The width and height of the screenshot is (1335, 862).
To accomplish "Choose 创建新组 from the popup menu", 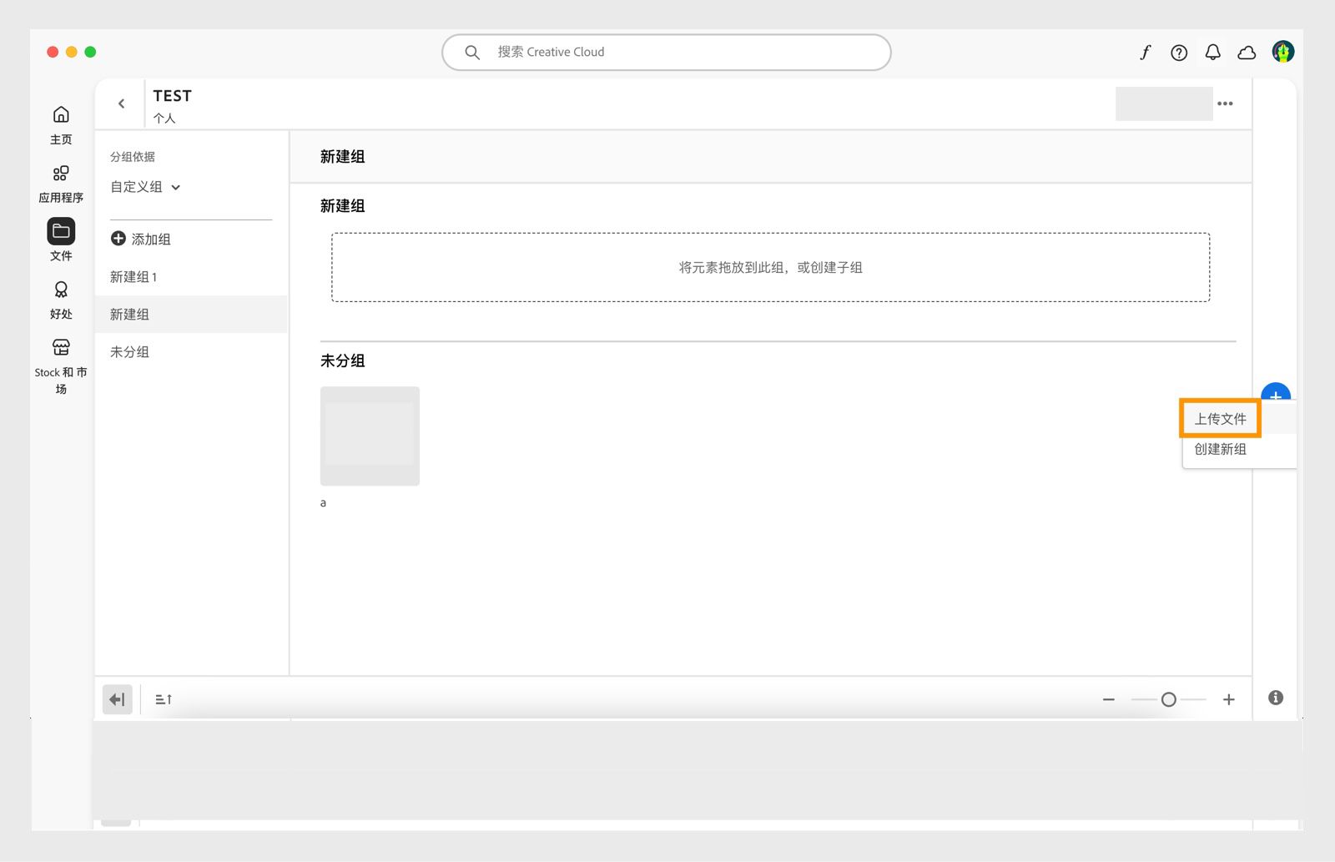I will pyautogui.click(x=1220, y=449).
